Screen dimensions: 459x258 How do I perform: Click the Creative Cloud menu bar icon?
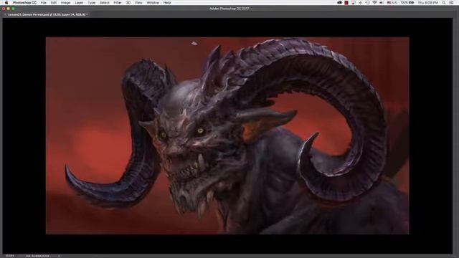[339, 3]
